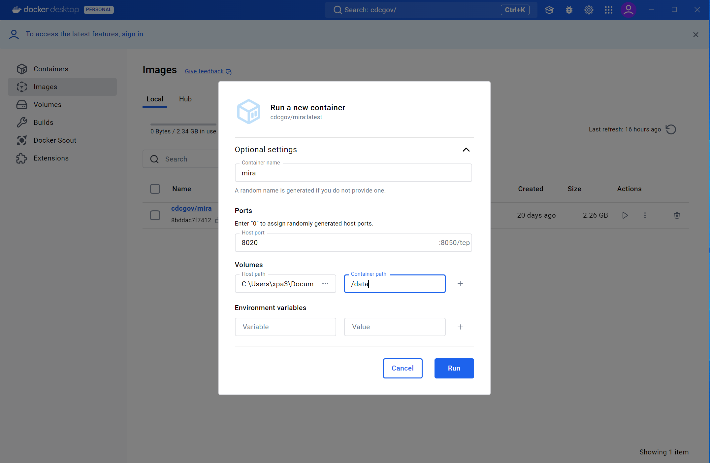The height and width of the screenshot is (463, 710).
Task: Click the Docker Scout icon in sidebar
Action: click(x=22, y=140)
